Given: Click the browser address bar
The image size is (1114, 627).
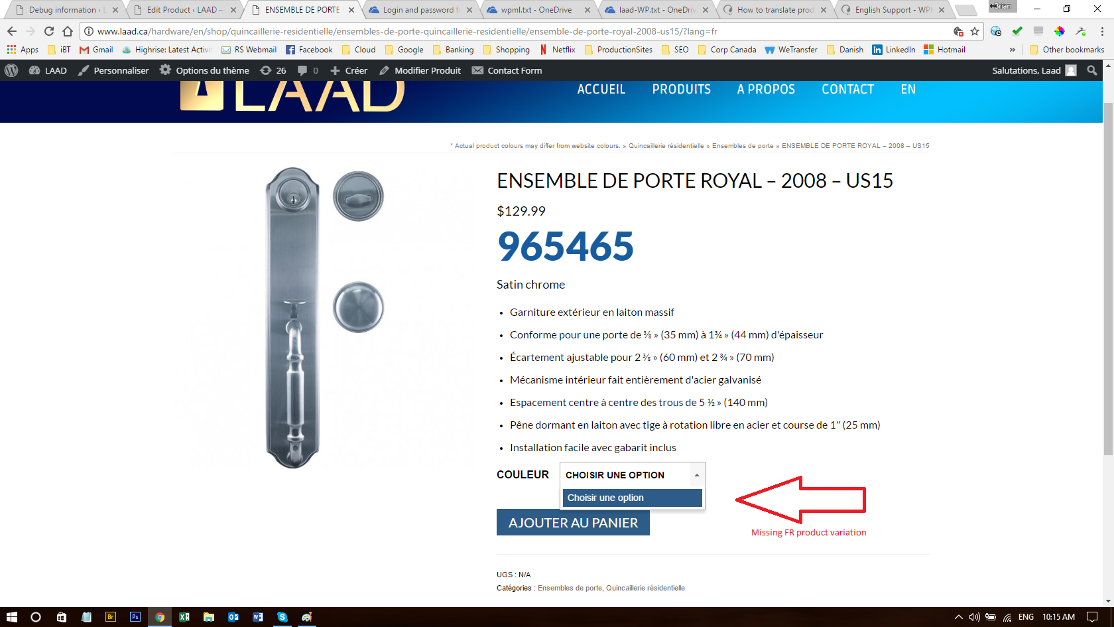Looking at the screenshot, I should point(517,31).
